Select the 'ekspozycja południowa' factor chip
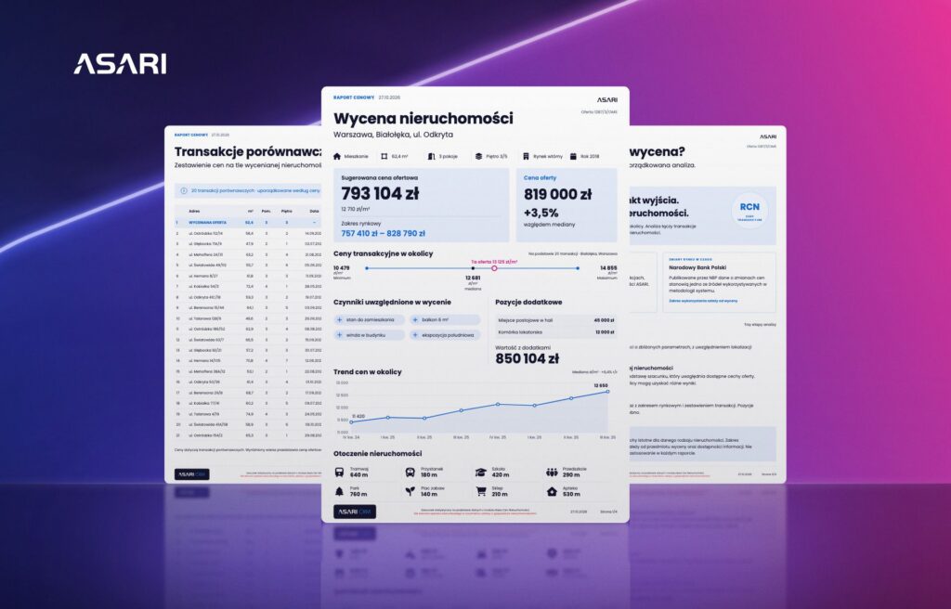The image size is (951, 609). pos(445,335)
